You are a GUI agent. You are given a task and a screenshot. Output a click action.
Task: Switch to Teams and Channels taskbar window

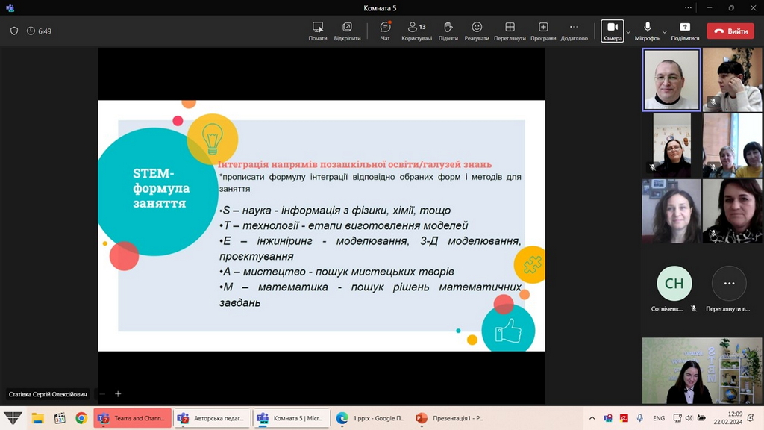pyautogui.click(x=133, y=418)
